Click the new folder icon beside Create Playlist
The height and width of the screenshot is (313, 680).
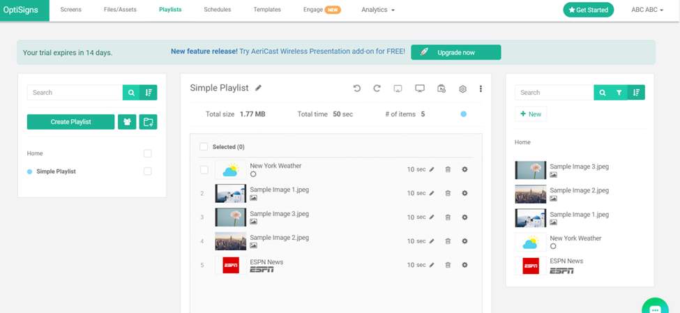[148, 122]
